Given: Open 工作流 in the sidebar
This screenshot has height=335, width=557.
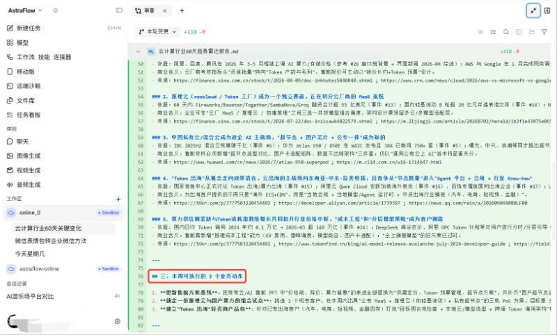Looking at the screenshot, I should pyautogui.click(x=26, y=57).
